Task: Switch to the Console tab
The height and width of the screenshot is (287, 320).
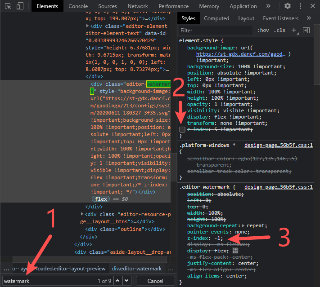Action: tap(78, 6)
